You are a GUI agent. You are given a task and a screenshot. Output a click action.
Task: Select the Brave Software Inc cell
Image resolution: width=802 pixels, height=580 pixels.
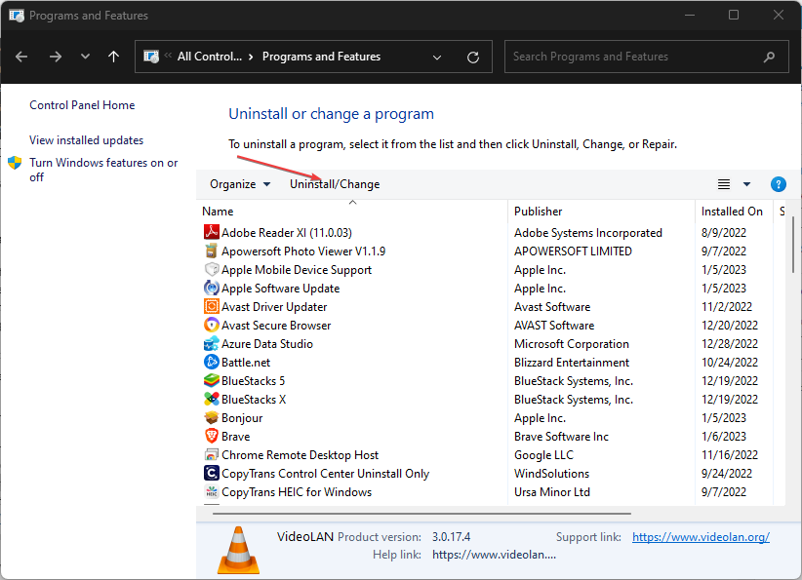pyautogui.click(x=561, y=437)
